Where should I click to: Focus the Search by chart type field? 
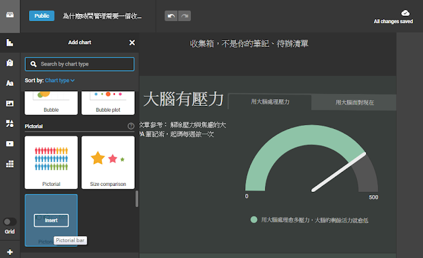click(x=79, y=64)
